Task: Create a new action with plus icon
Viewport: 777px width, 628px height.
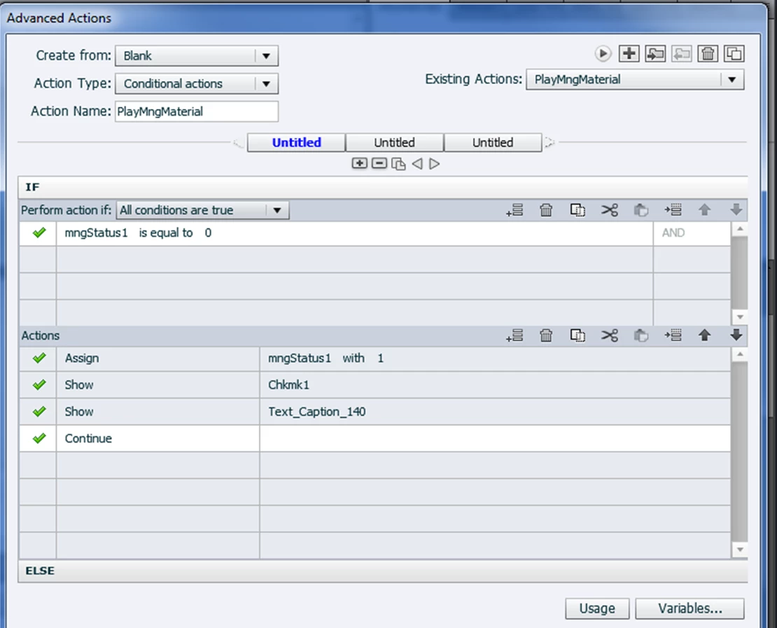Action: coord(629,53)
